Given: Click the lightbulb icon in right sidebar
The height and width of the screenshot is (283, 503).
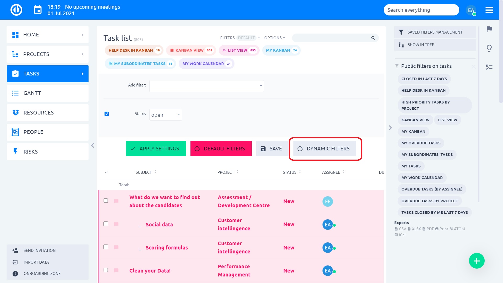Looking at the screenshot, I should 489,48.
